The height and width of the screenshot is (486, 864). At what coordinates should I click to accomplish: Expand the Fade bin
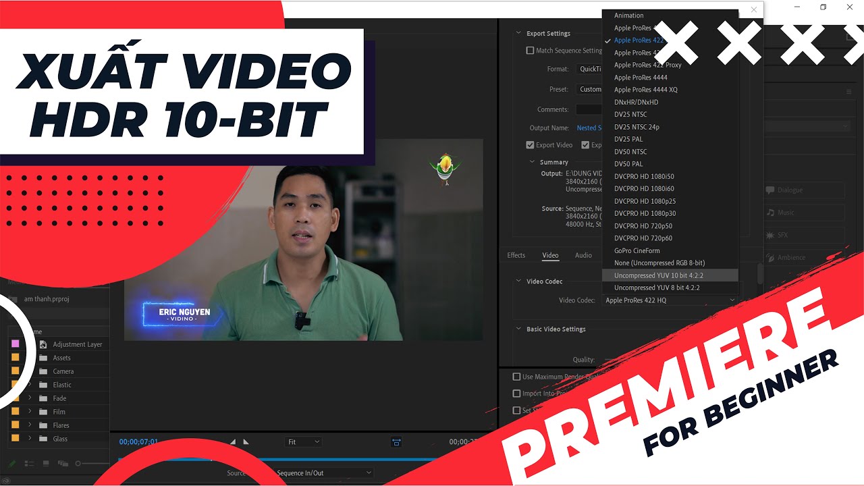[x=30, y=398]
